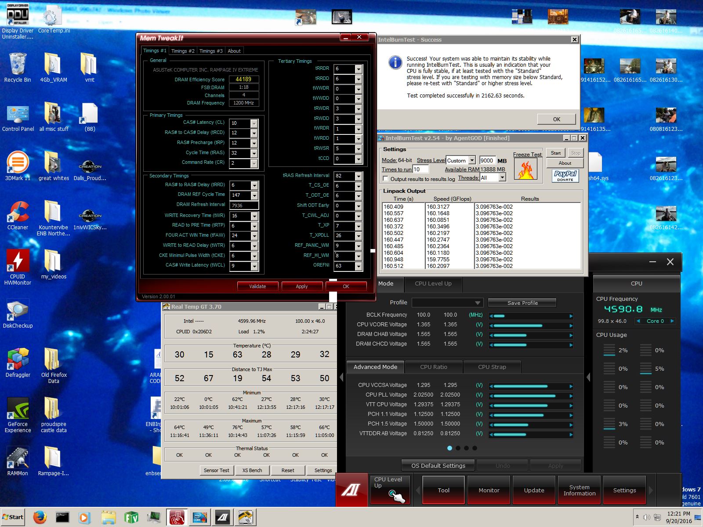
Task: Launch GeForce Experience from the desktop
Action: [18, 415]
